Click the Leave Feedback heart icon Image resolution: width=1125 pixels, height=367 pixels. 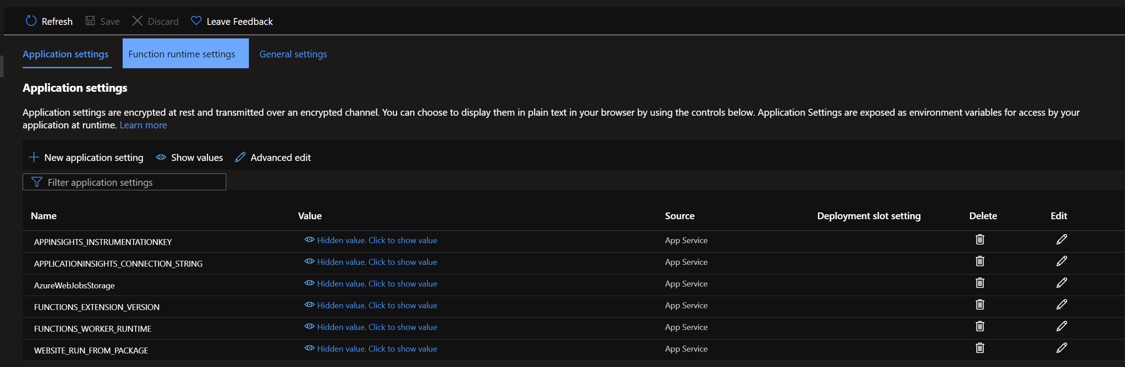(x=196, y=21)
